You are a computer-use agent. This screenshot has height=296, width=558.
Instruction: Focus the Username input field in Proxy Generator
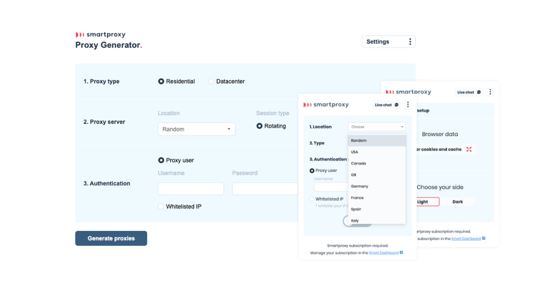(x=191, y=189)
